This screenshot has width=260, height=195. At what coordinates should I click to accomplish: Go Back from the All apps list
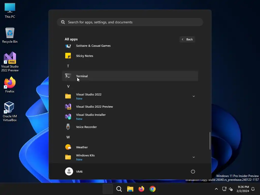tap(187, 39)
